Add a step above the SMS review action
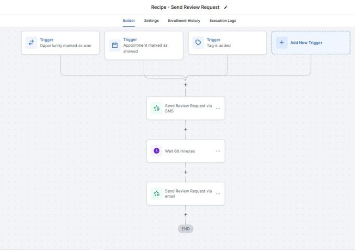 pos(186,85)
